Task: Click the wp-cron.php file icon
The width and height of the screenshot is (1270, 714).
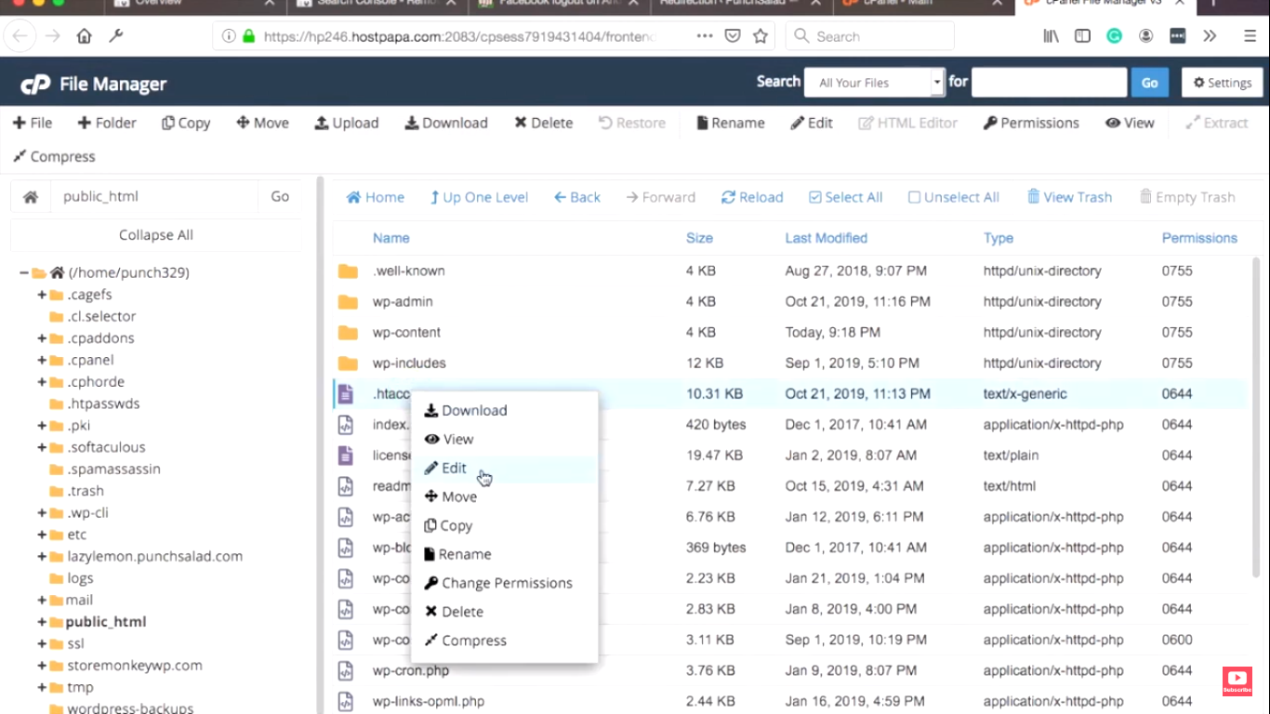Action: point(346,670)
